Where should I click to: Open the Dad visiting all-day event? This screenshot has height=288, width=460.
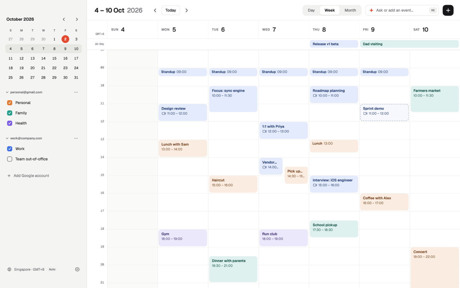[409, 44]
